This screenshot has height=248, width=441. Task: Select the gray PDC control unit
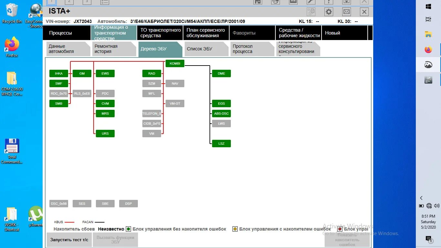(x=105, y=94)
